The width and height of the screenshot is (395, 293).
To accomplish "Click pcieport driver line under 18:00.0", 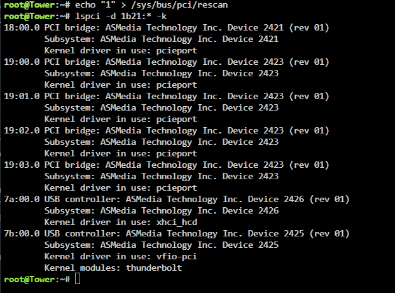I will 120,50.
